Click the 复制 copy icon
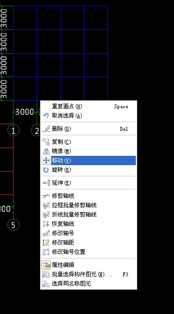This screenshot has width=174, height=314. click(x=46, y=142)
